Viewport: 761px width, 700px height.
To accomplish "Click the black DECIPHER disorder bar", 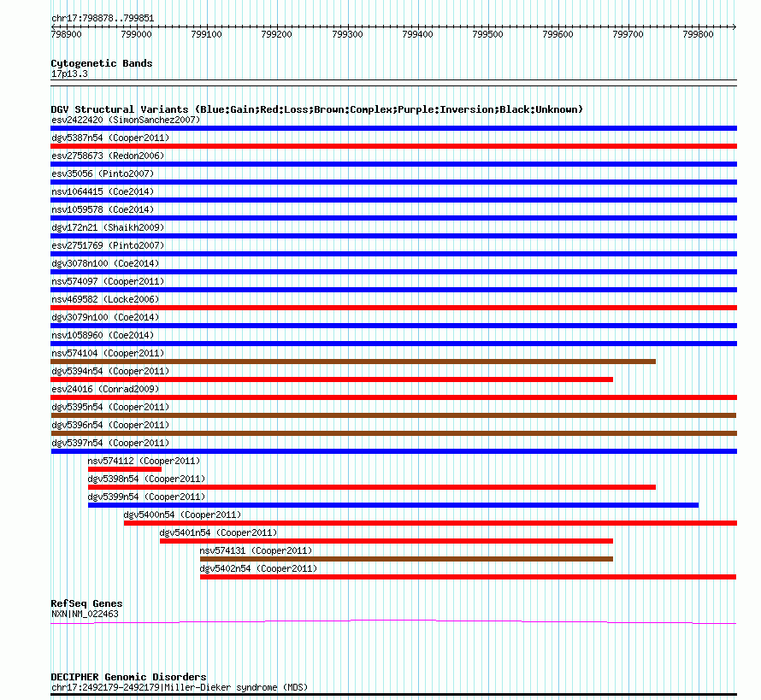I will (393, 695).
